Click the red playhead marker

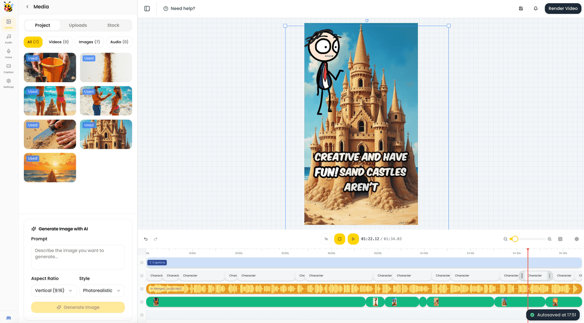(x=528, y=249)
